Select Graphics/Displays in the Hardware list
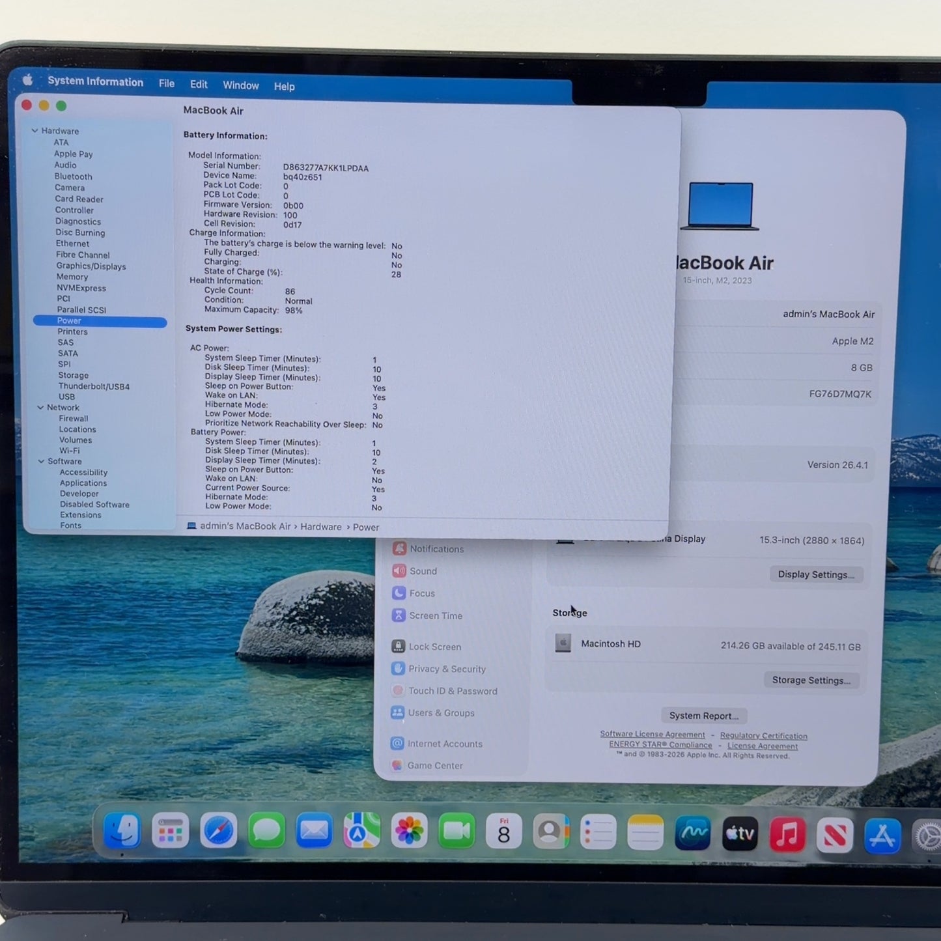 point(91,266)
